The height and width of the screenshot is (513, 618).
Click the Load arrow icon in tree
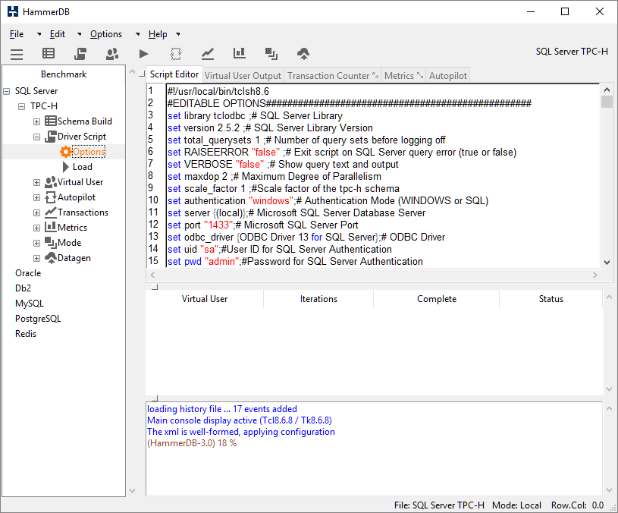(x=66, y=167)
